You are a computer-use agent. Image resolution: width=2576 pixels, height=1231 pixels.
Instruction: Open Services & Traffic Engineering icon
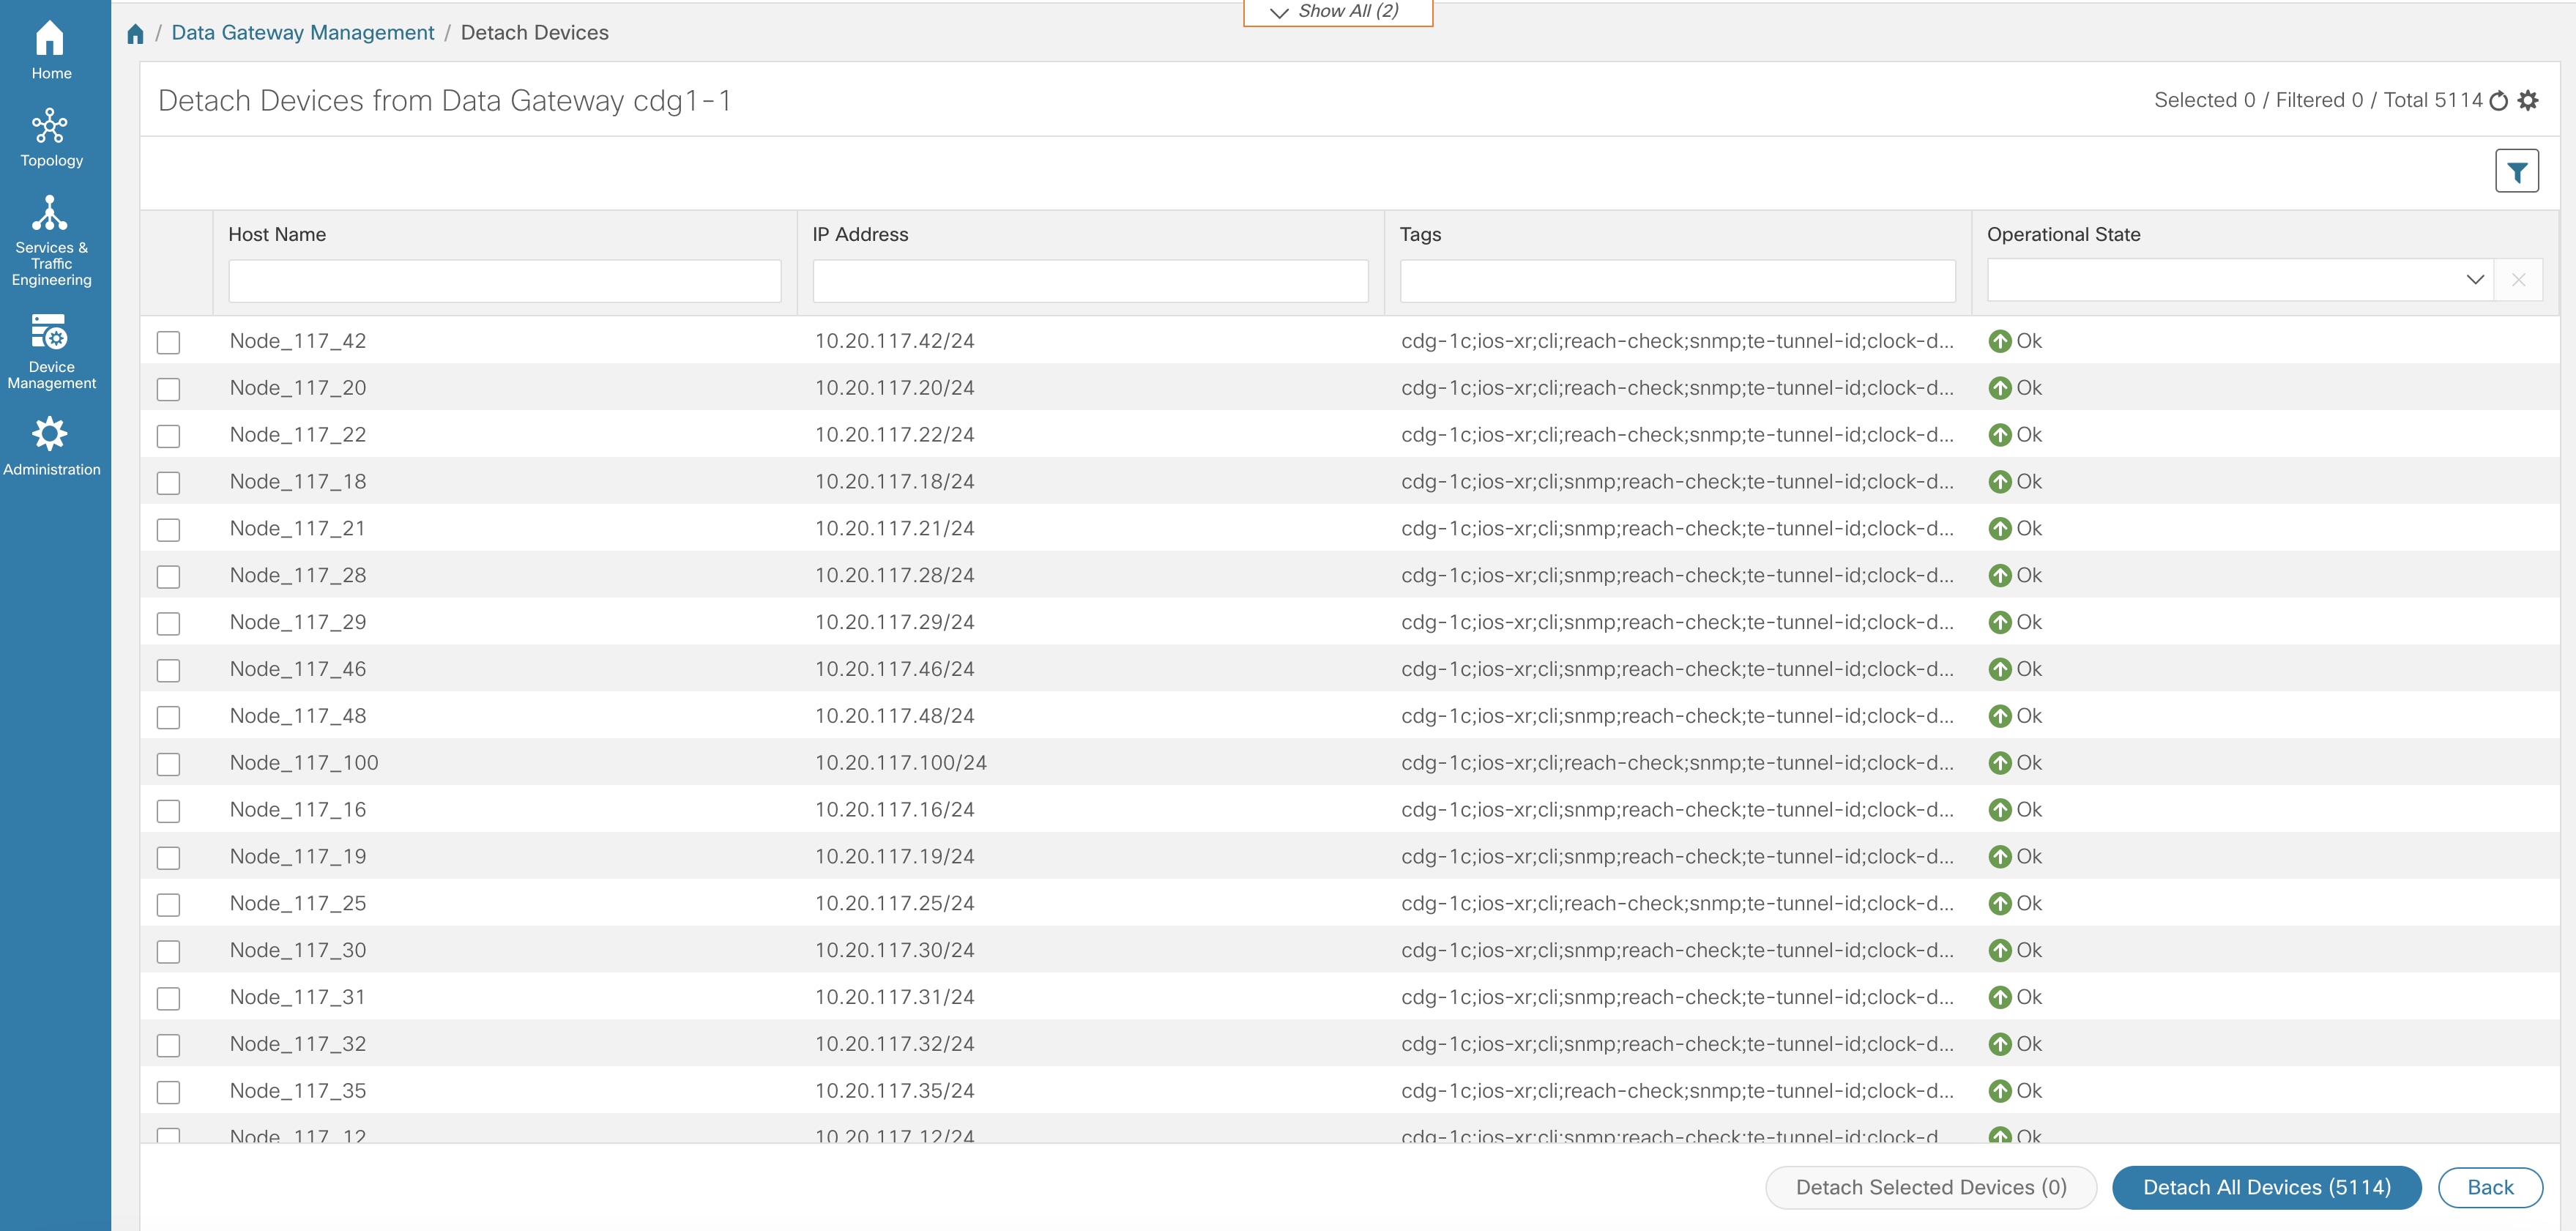point(50,214)
